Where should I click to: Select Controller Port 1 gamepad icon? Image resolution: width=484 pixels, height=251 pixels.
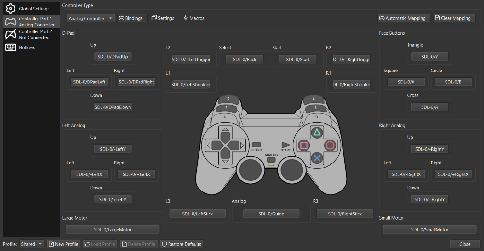(x=10, y=21)
